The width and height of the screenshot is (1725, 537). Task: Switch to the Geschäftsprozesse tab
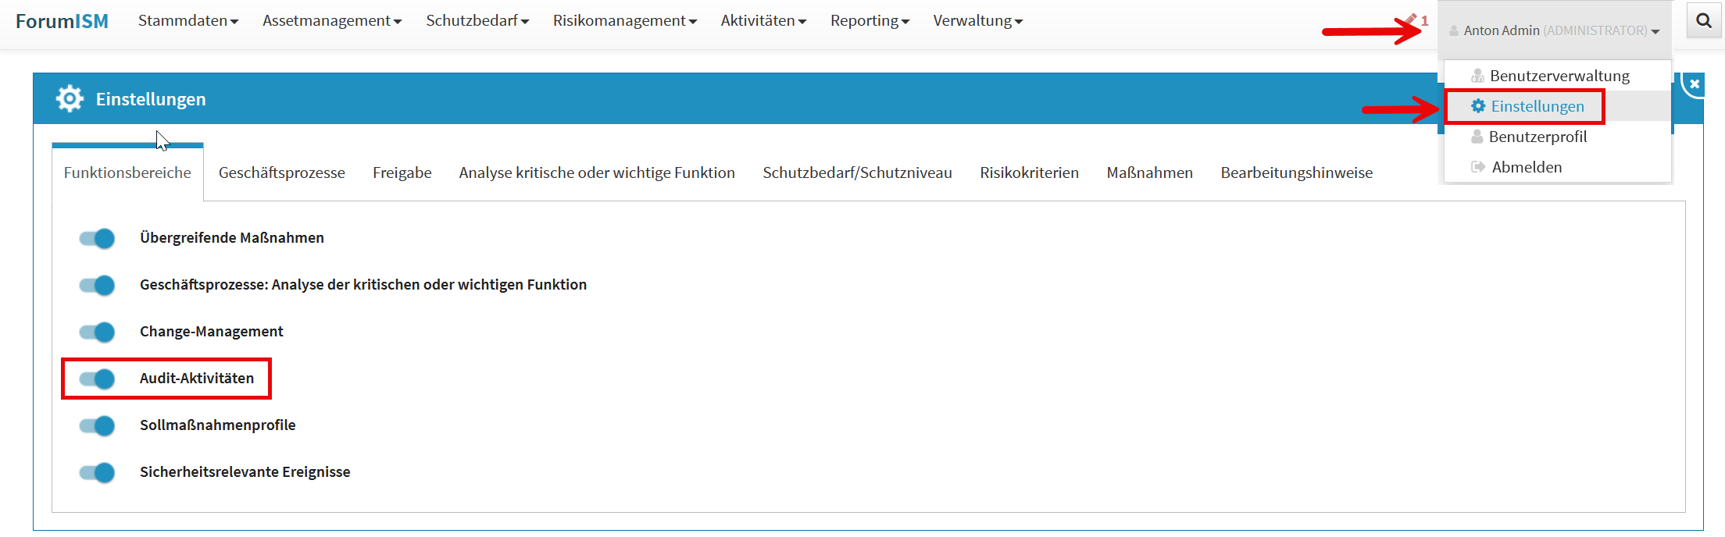pyautogui.click(x=281, y=172)
